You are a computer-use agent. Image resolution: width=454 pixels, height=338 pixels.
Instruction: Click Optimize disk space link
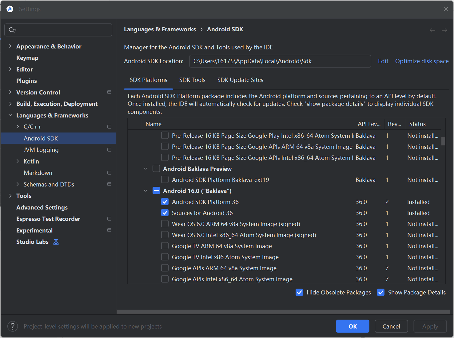[x=422, y=61]
